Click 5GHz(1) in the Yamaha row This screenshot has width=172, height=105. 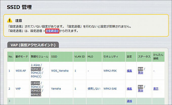tap(36, 87)
